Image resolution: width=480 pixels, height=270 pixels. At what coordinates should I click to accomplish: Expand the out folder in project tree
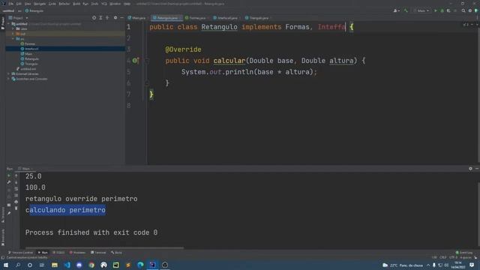[x=13, y=34]
